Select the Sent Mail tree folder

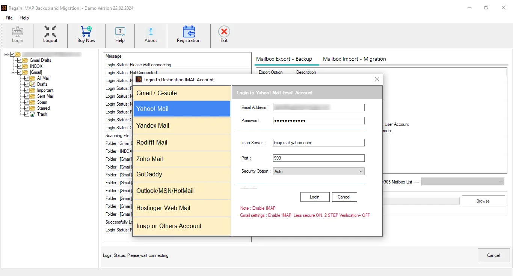click(45, 96)
